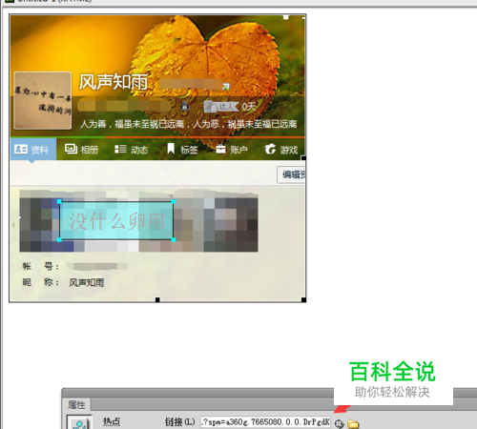Click the 资料 tab in the image

(x=33, y=149)
